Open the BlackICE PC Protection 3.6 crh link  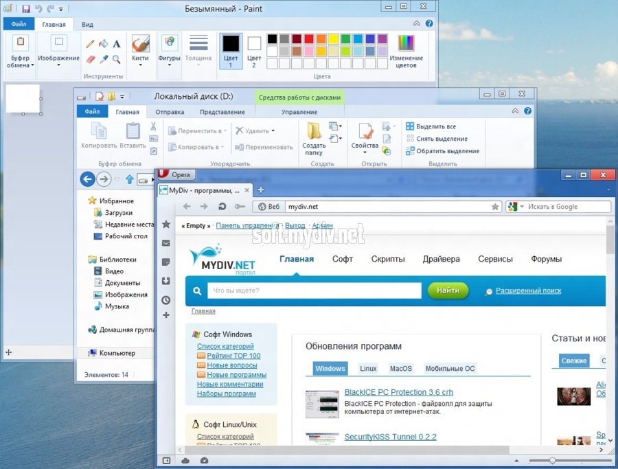tap(398, 392)
